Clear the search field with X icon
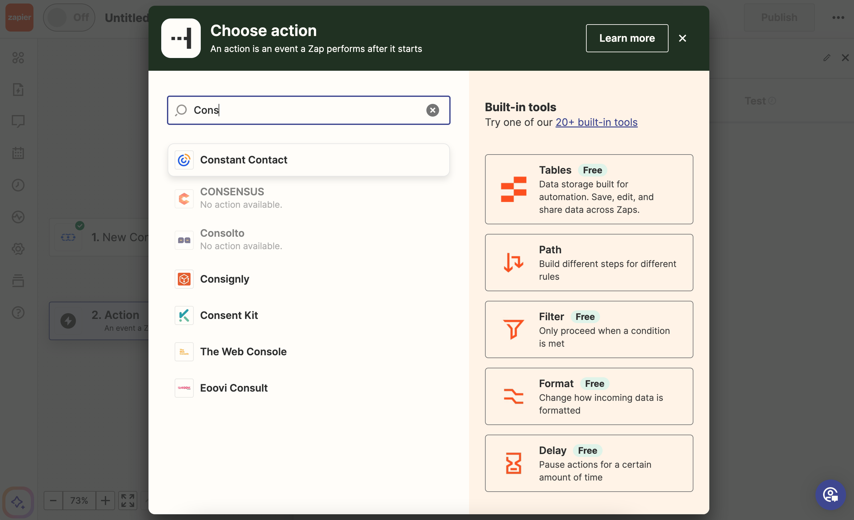 pos(432,110)
